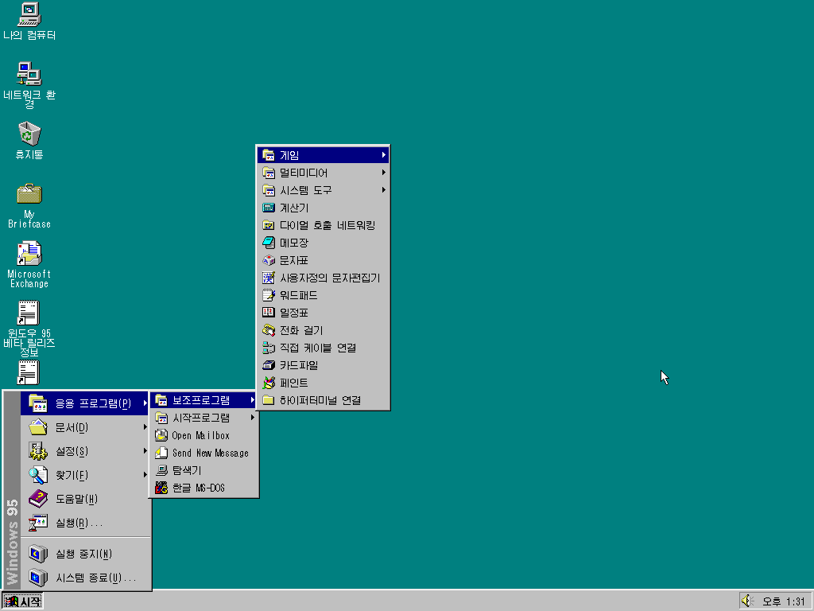814x611 pixels.
Task: Click the 응용 프로그램(P) menu label
Action: pos(94,403)
